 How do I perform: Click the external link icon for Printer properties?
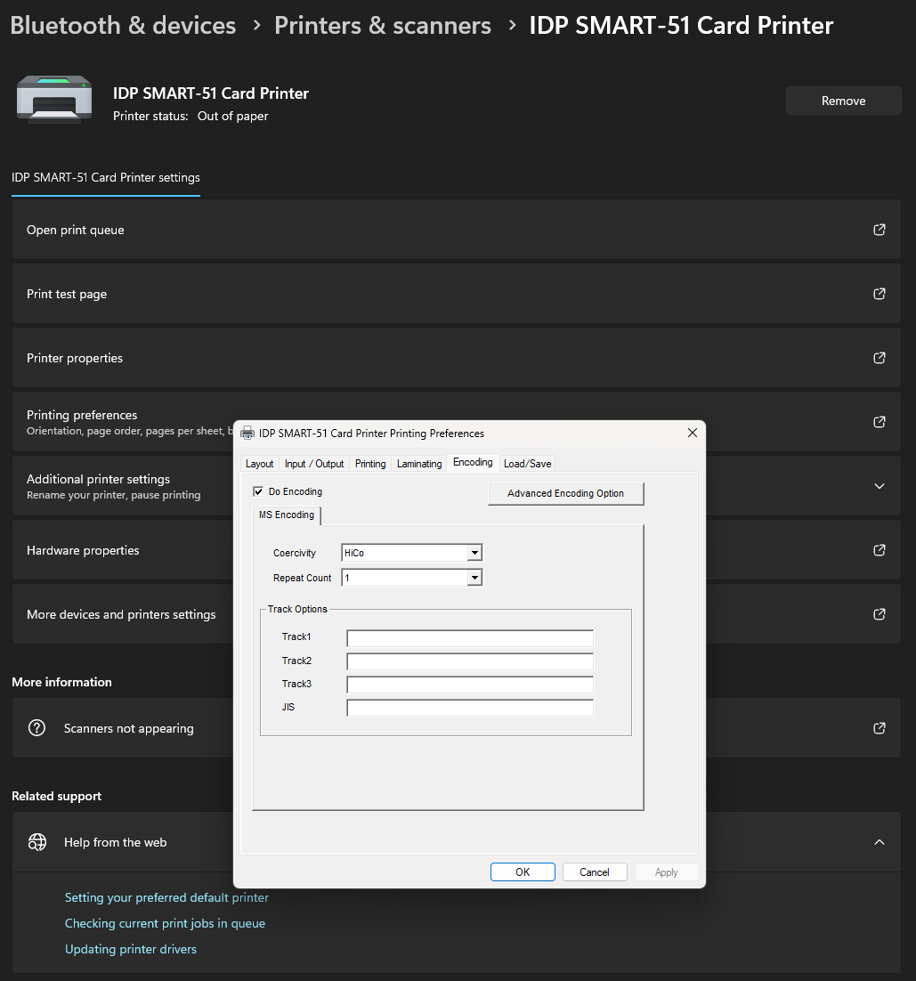click(x=879, y=358)
